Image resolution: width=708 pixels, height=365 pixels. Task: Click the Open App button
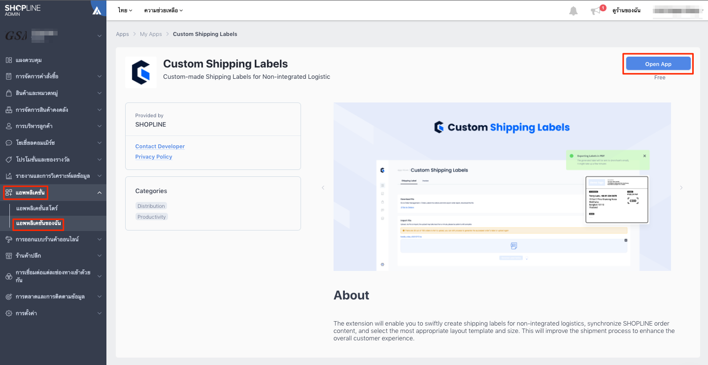[x=658, y=64]
